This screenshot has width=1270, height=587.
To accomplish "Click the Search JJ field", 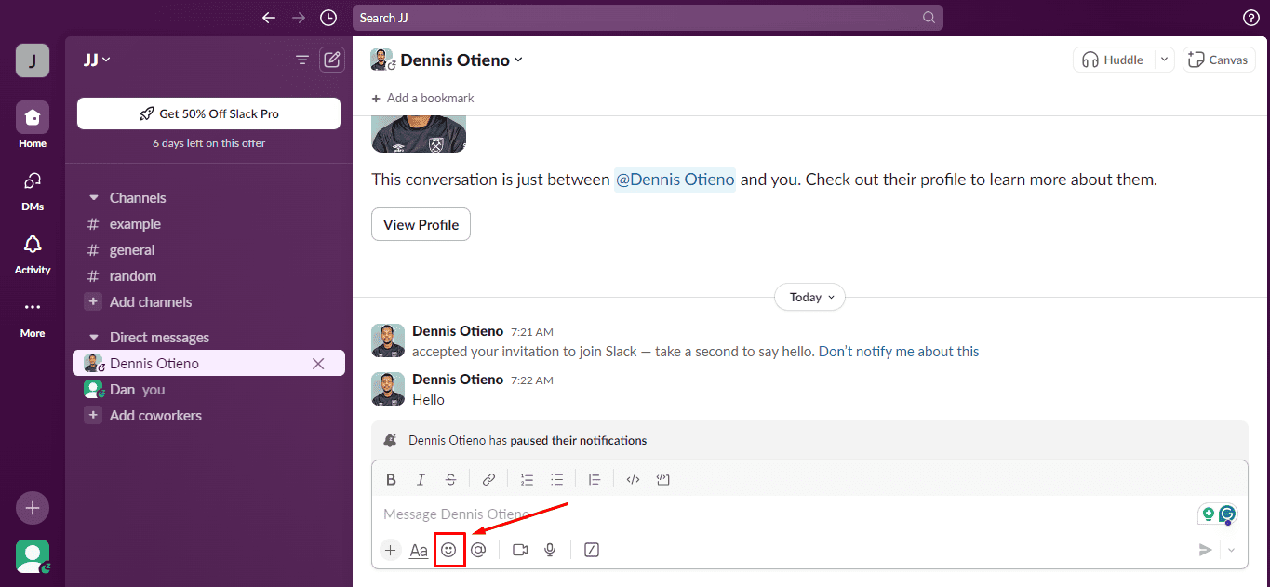I will (648, 18).
